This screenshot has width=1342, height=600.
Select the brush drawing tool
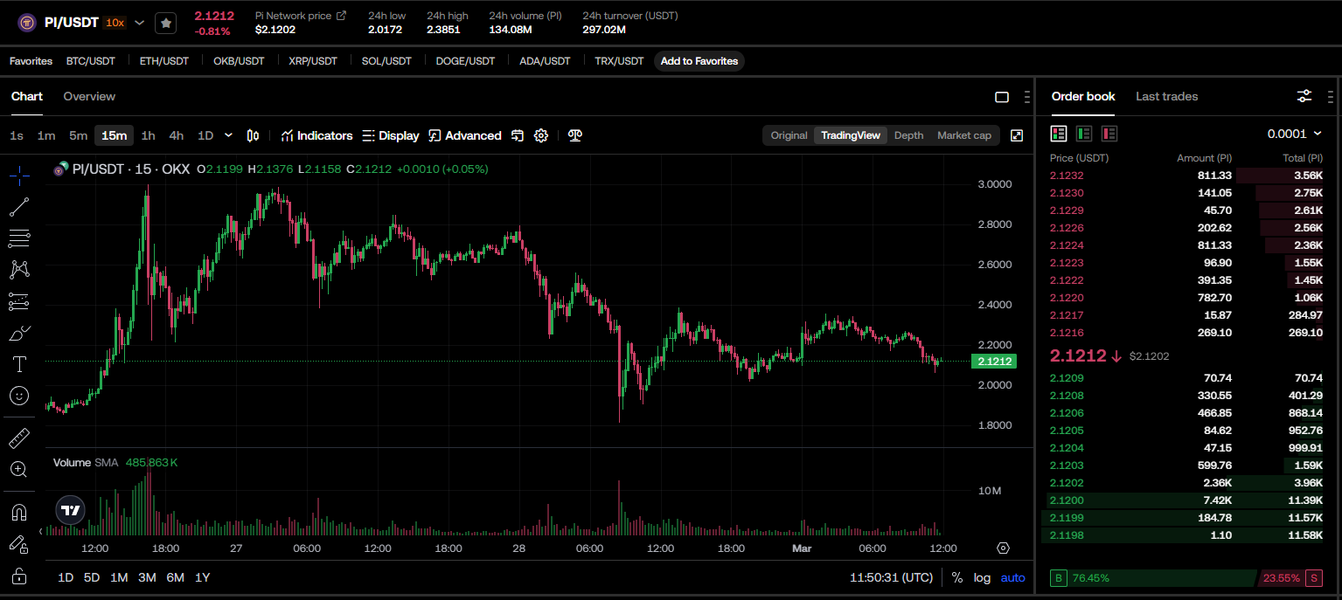pyautogui.click(x=19, y=333)
